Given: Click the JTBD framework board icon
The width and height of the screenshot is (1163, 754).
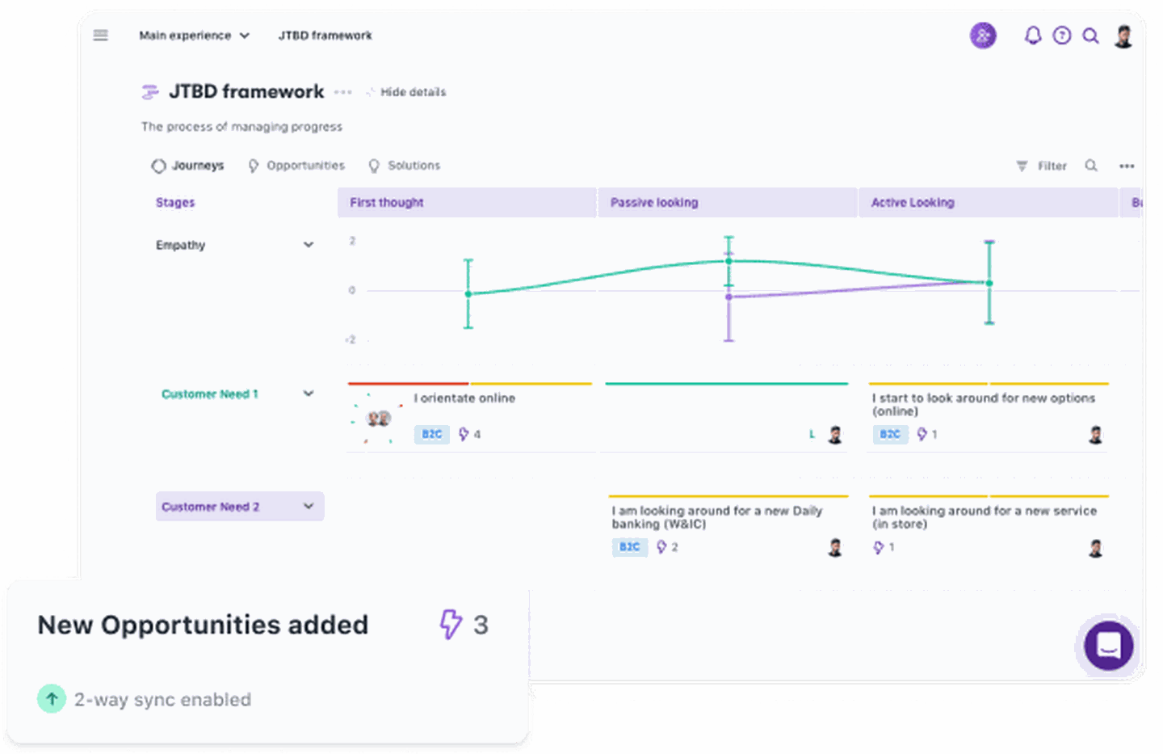Looking at the screenshot, I should [150, 91].
